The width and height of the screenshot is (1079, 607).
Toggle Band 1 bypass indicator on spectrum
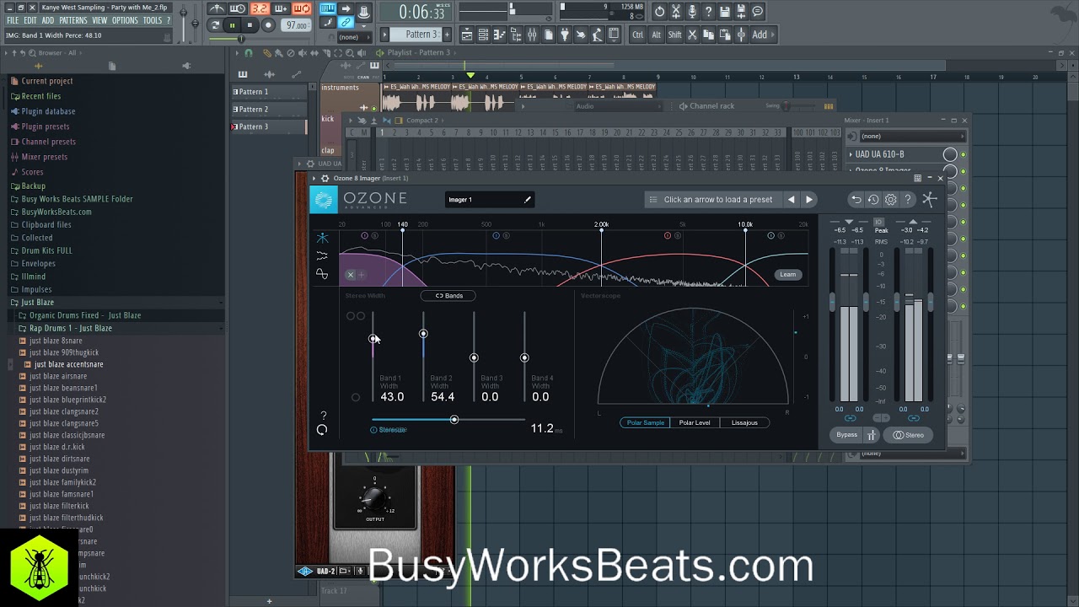click(364, 236)
